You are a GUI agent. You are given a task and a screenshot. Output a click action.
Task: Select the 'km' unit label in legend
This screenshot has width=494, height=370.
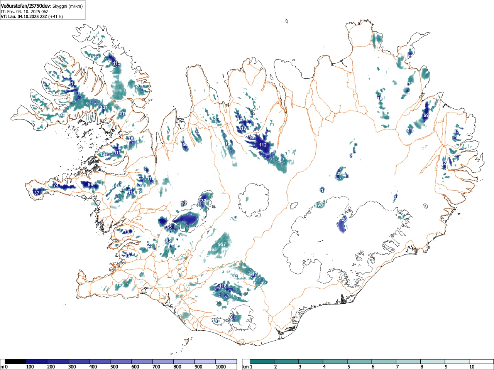(x=245, y=367)
